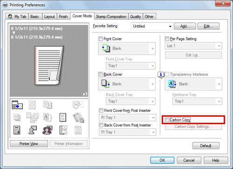Open the Favorite Setting Untitled dropdown
The height and width of the screenshot is (169, 233).
[152, 26]
